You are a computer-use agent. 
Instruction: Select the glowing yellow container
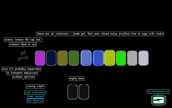pyautogui.click(x=110, y=58)
